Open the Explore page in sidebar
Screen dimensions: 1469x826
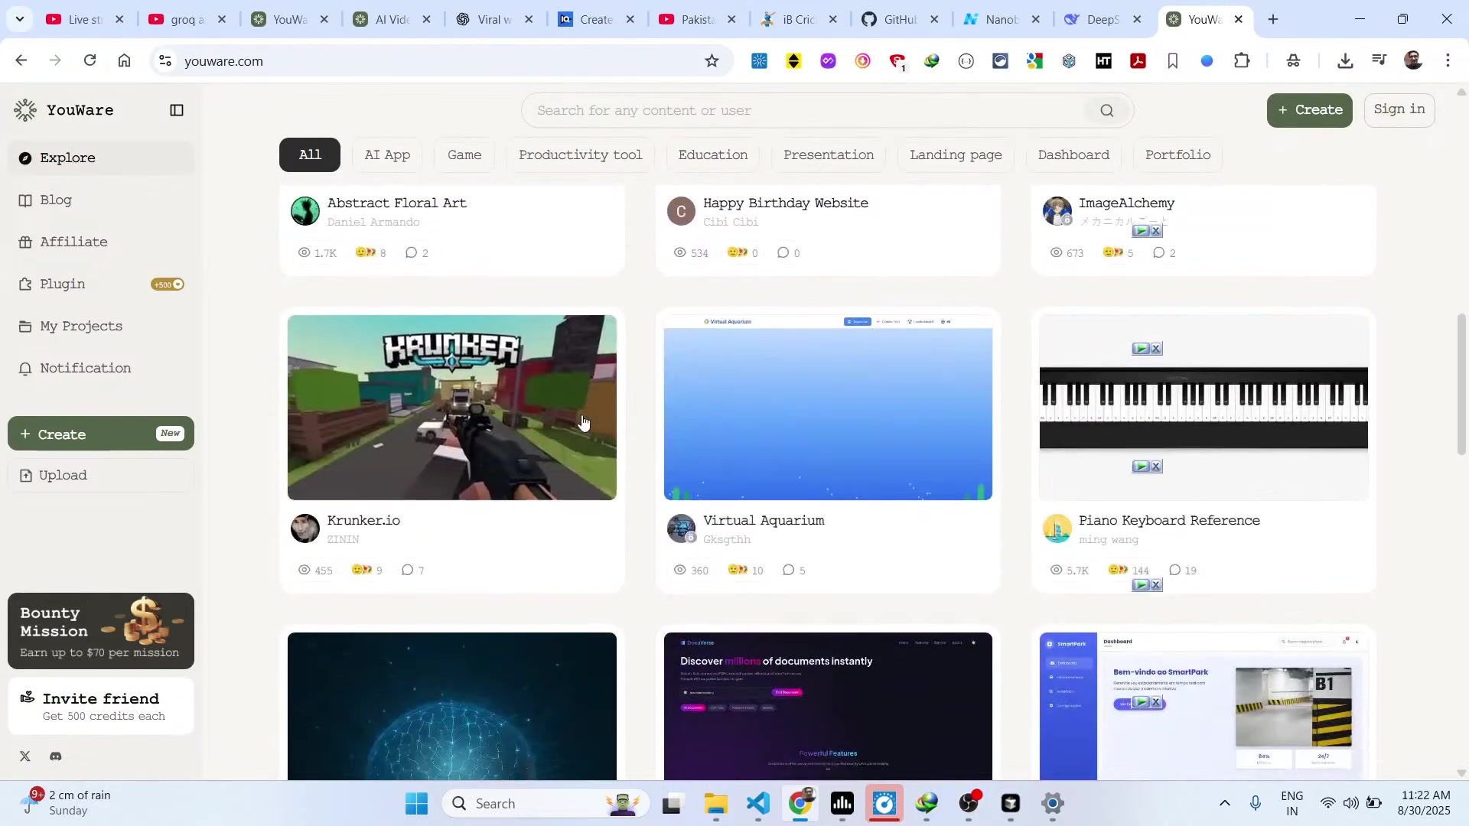point(101,158)
